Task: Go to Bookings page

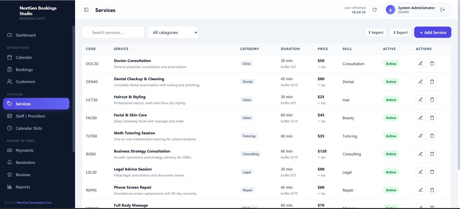Action: click(36, 69)
